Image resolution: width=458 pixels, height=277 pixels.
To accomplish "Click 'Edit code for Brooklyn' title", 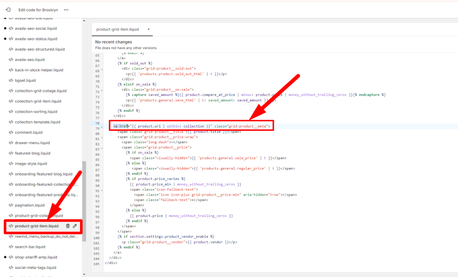I will click(x=38, y=10).
